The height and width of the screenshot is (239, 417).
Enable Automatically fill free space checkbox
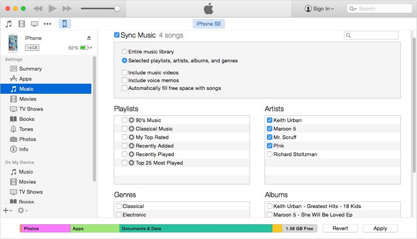tap(125, 88)
